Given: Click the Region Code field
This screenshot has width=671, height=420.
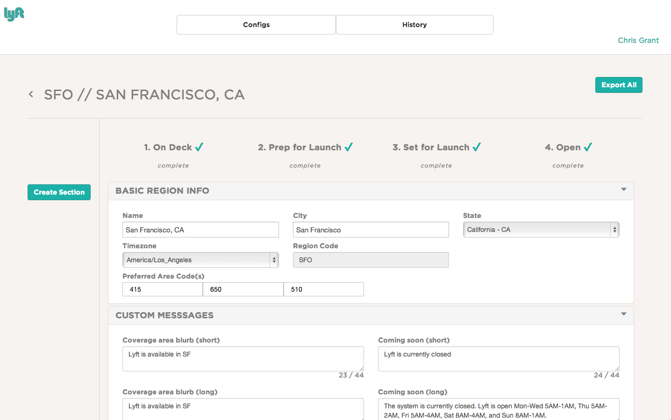Looking at the screenshot, I should [371, 260].
